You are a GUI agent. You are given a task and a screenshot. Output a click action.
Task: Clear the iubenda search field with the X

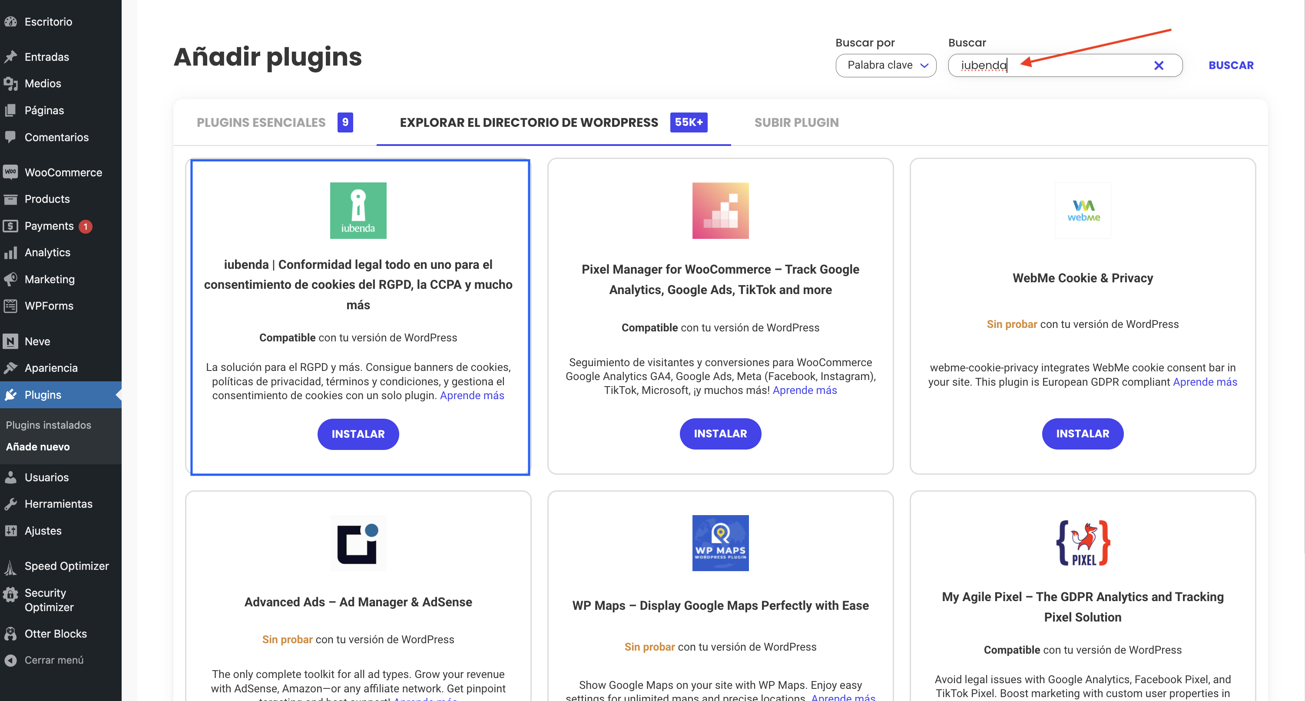1159,65
